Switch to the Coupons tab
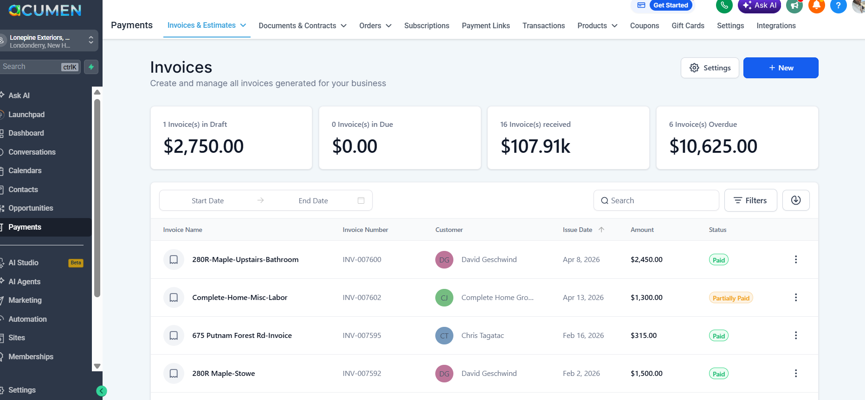The image size is (865, 400). (x=645, y=26)
